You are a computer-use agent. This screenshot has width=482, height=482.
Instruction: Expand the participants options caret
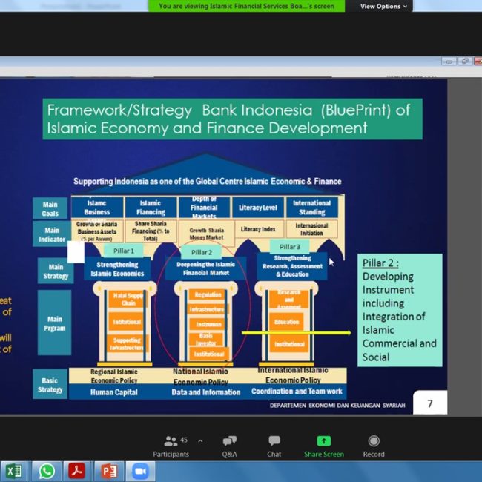pyautogui.click(x=200, y=441)
